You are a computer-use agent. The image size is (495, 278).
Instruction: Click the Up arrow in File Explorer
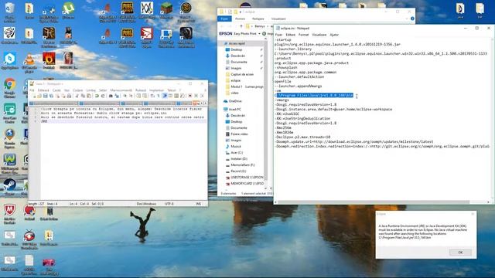click(241, 26)
